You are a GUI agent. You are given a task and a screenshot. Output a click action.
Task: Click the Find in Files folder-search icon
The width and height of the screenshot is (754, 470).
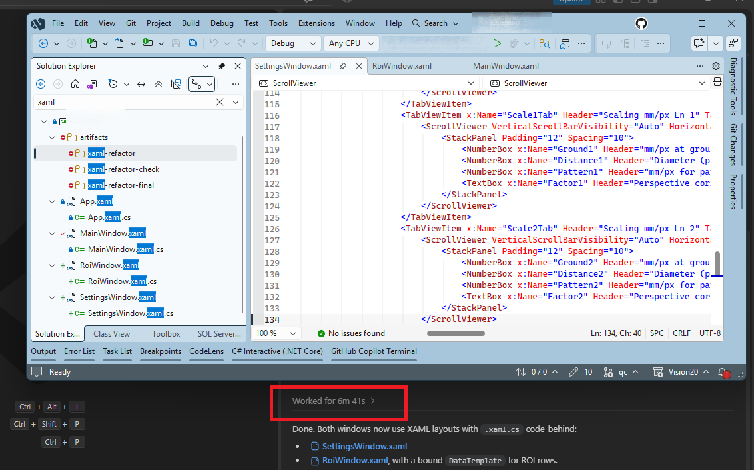click(544, 44)
